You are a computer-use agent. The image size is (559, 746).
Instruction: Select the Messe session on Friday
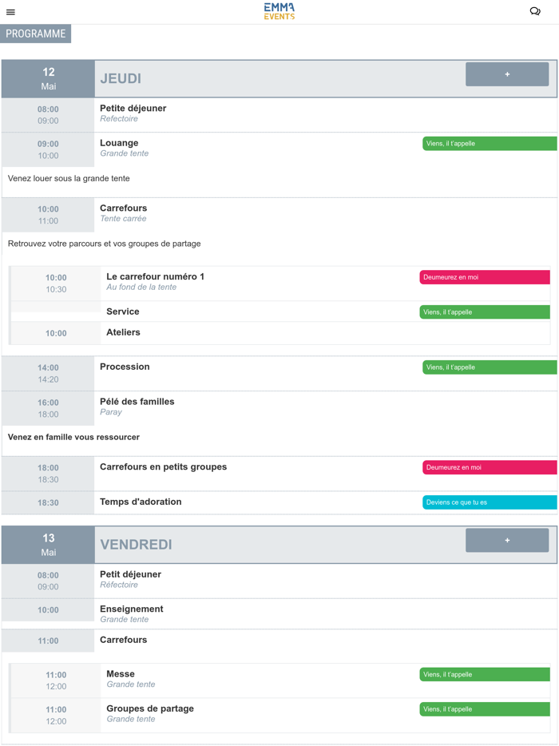[x=121, y=674]
